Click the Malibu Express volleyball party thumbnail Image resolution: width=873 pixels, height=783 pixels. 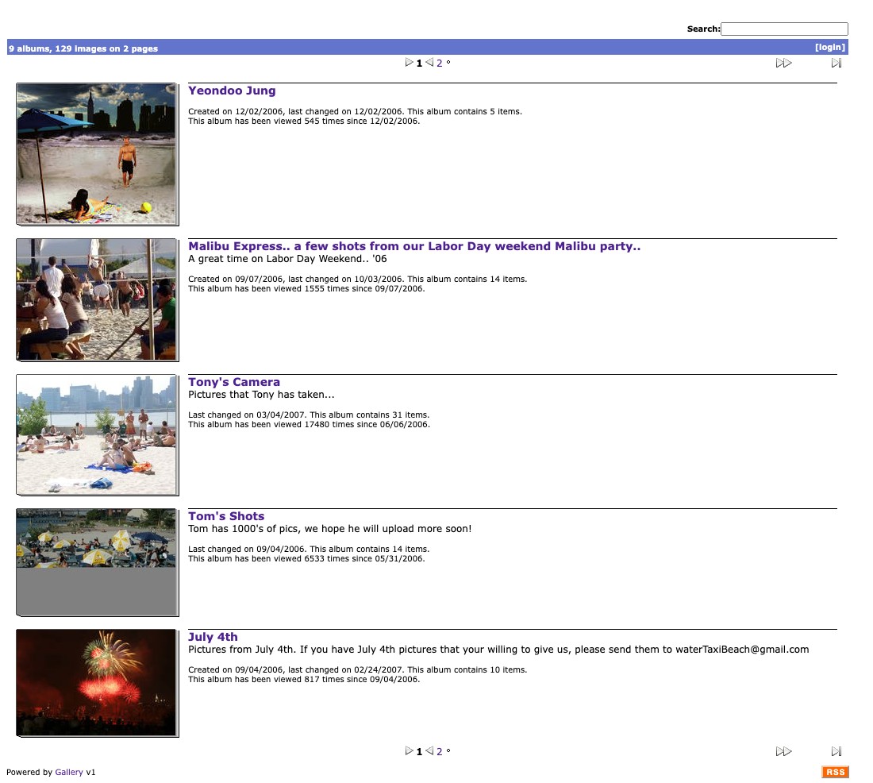(97, 300)
